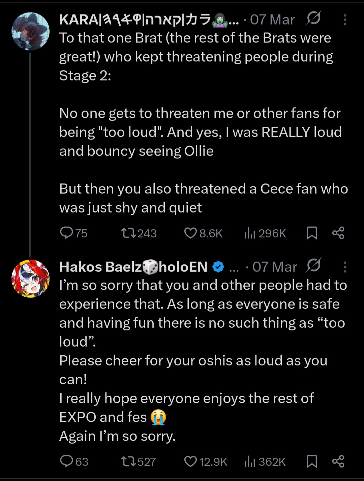The height and width of the screenshot is (481, 364).
Task: Open more options on Baelz's reply
Action: click(x=345, y=267)
